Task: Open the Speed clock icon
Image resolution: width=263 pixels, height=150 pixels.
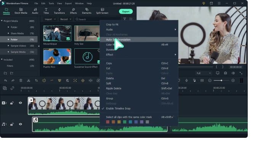Action: 44,80
